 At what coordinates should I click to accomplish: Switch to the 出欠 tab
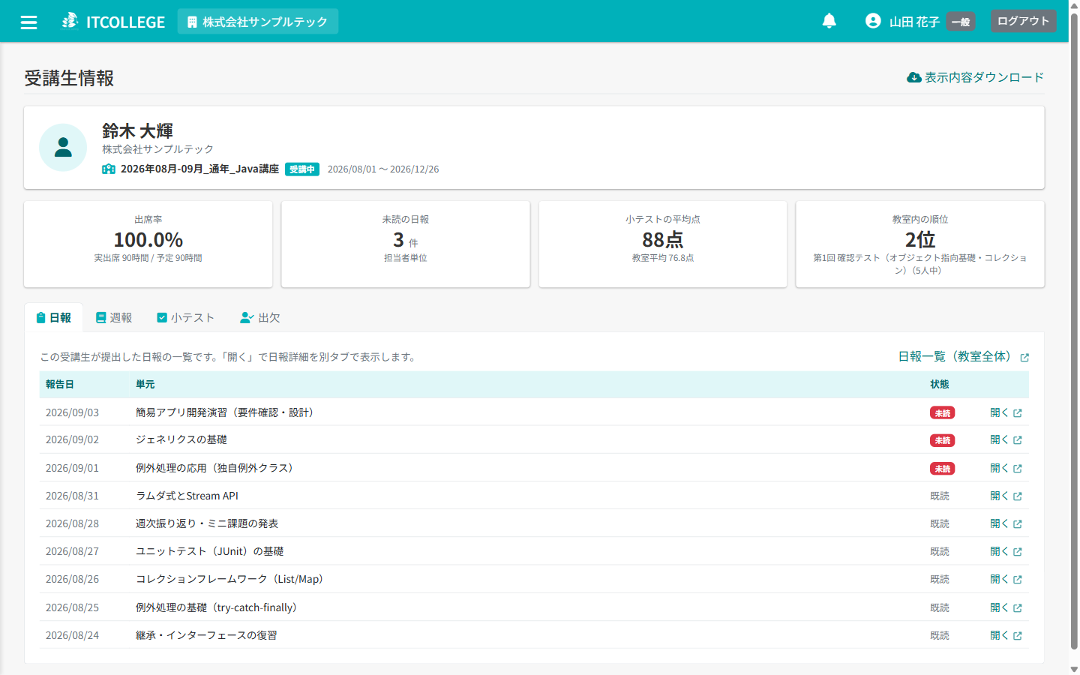[260, 318]
